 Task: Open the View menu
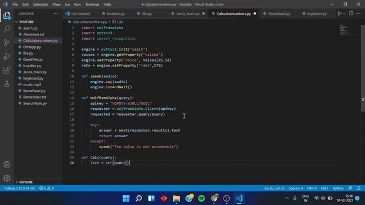(x=56, y=5)
